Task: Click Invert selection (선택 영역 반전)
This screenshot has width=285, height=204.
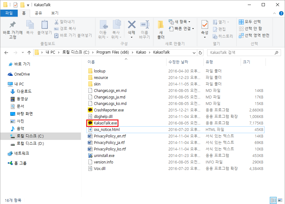Action: click(x=254, y=35)
